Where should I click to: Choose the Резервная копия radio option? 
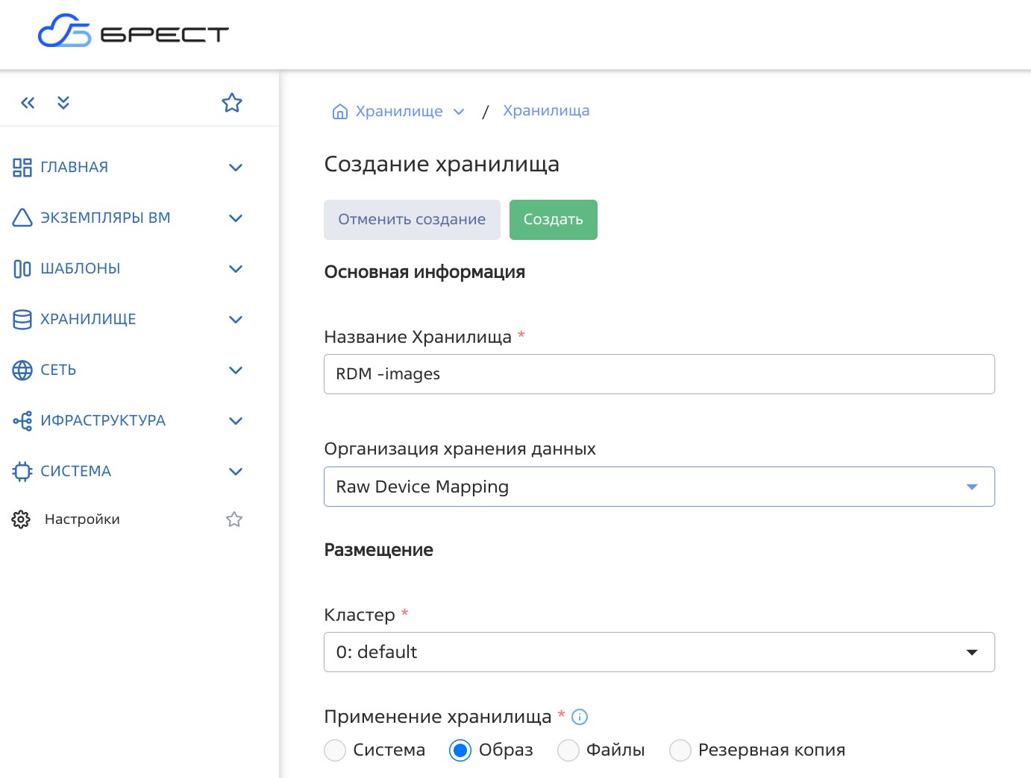tap(680, 750)
